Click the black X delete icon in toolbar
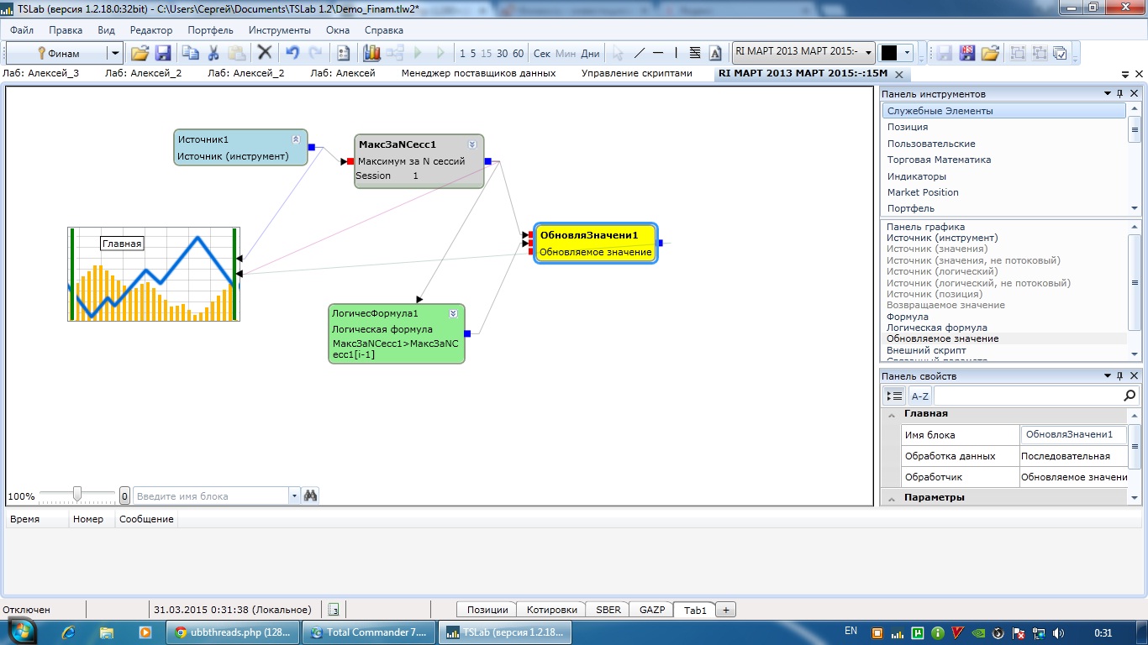 click(265, 53)
